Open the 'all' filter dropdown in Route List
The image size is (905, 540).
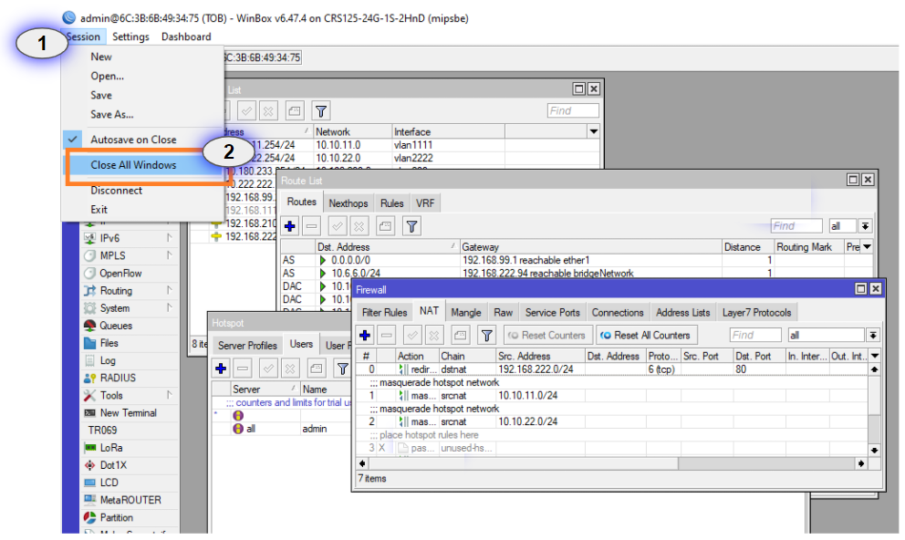tap(865, 226)
